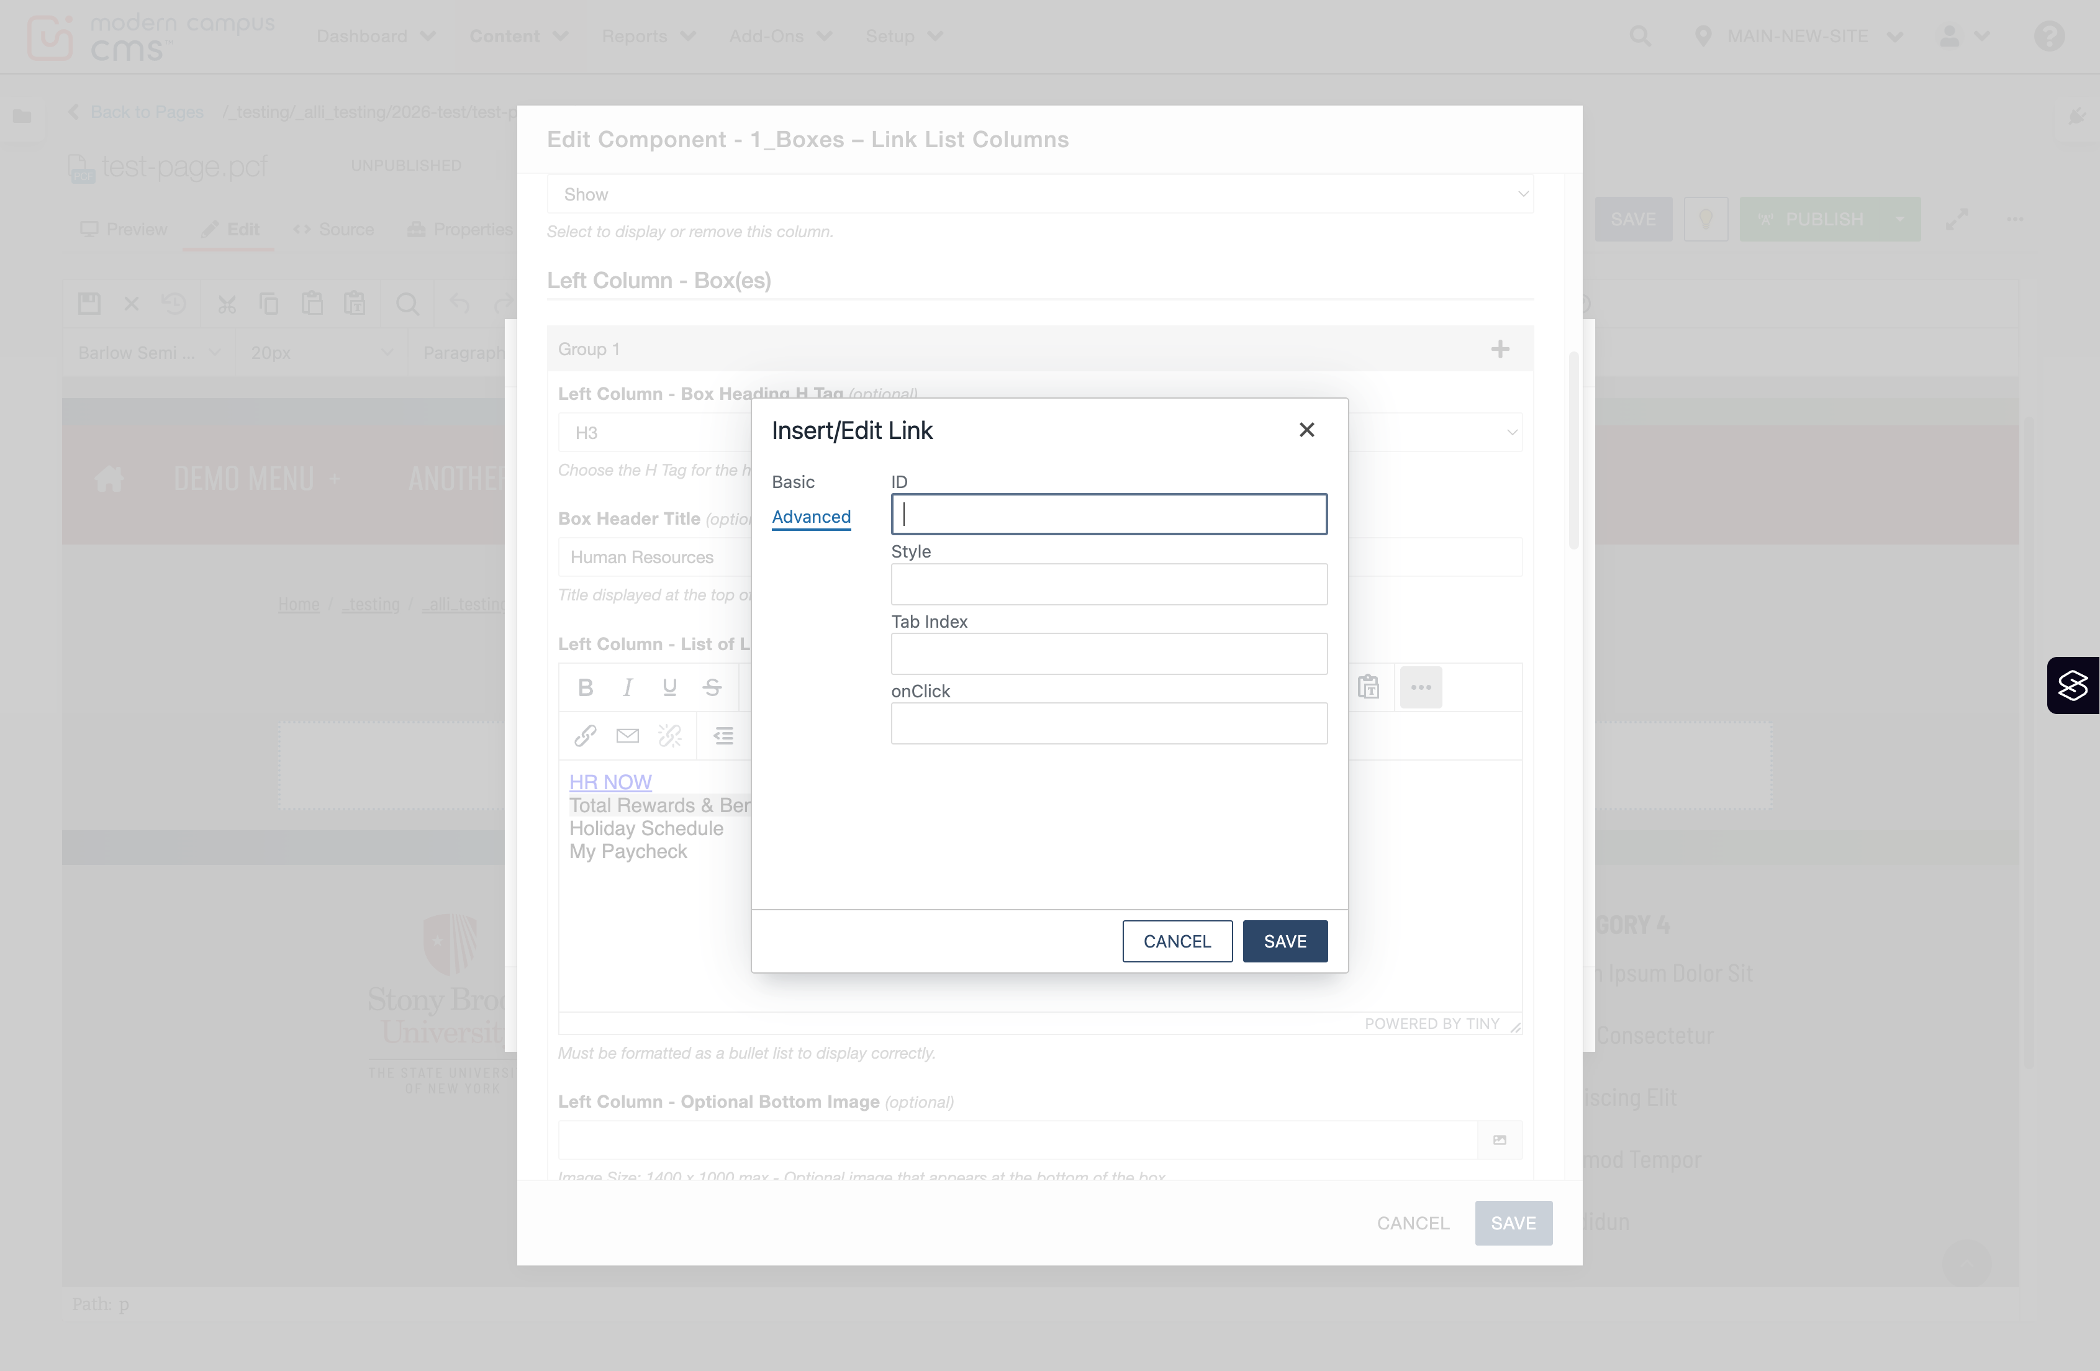The height and width of the screenshot is (1371, 2100).
Task: Close the Insert/Edit Link dialog
Action: (1307, 430)
